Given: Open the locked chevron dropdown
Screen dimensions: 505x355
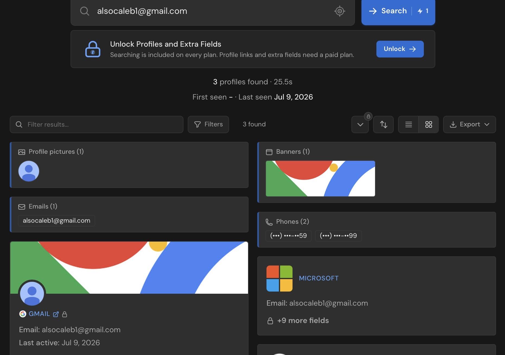Looking at the screenshot, I should pos(360,124).
